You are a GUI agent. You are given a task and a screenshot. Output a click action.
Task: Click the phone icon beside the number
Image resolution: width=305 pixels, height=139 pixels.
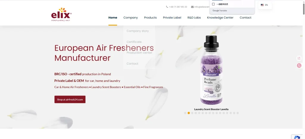(167, 7)
